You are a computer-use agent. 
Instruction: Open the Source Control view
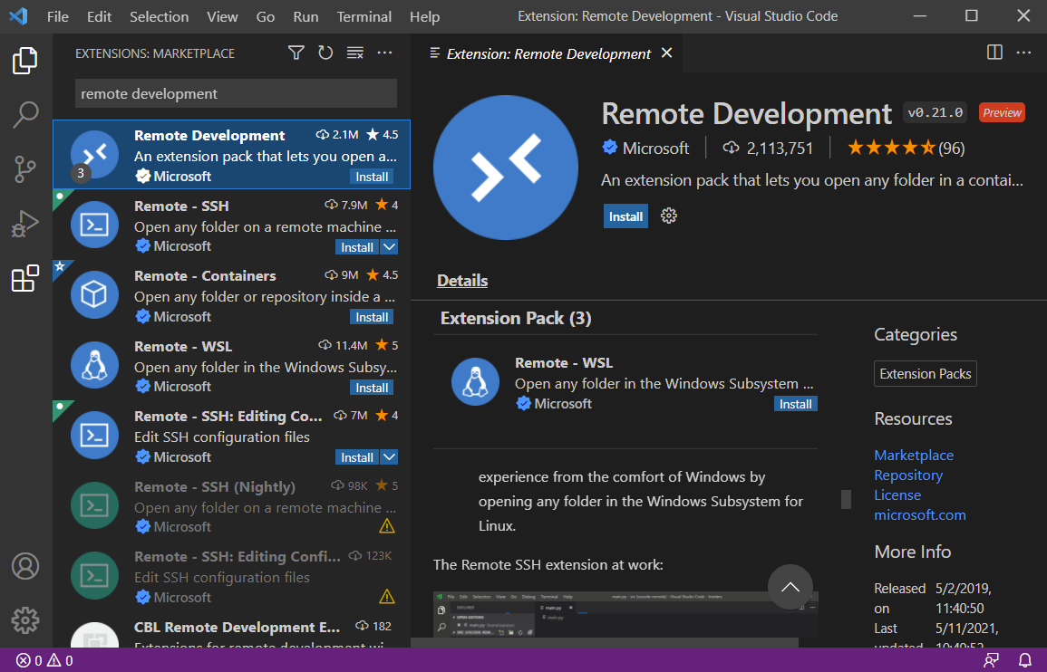24,169
